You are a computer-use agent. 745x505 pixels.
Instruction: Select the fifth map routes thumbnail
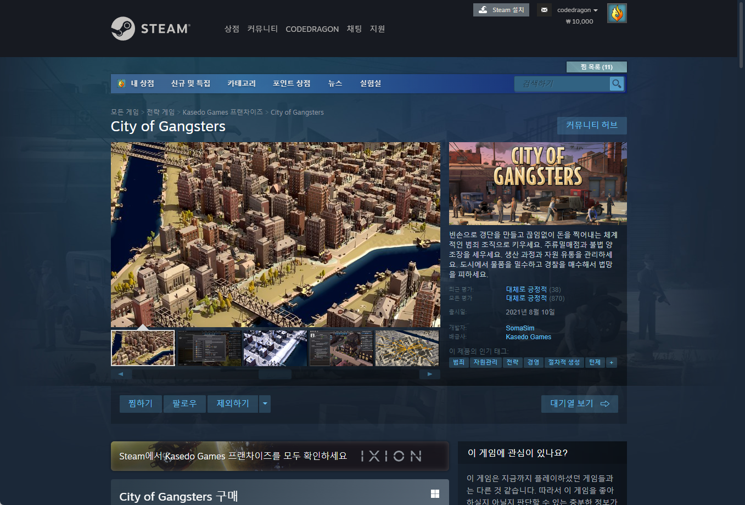pos(407,348)
